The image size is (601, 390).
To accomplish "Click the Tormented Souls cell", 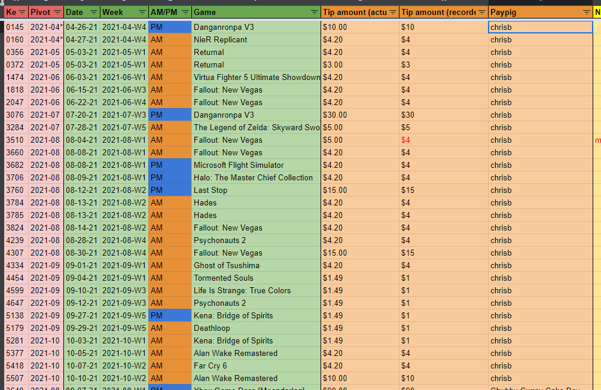I will pos(256,278).
